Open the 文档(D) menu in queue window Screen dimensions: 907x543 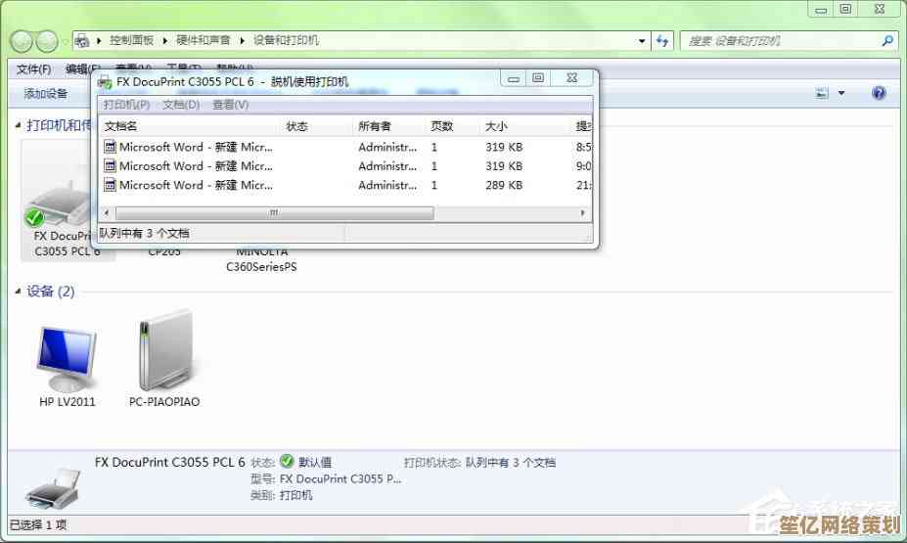pos(181,104)
